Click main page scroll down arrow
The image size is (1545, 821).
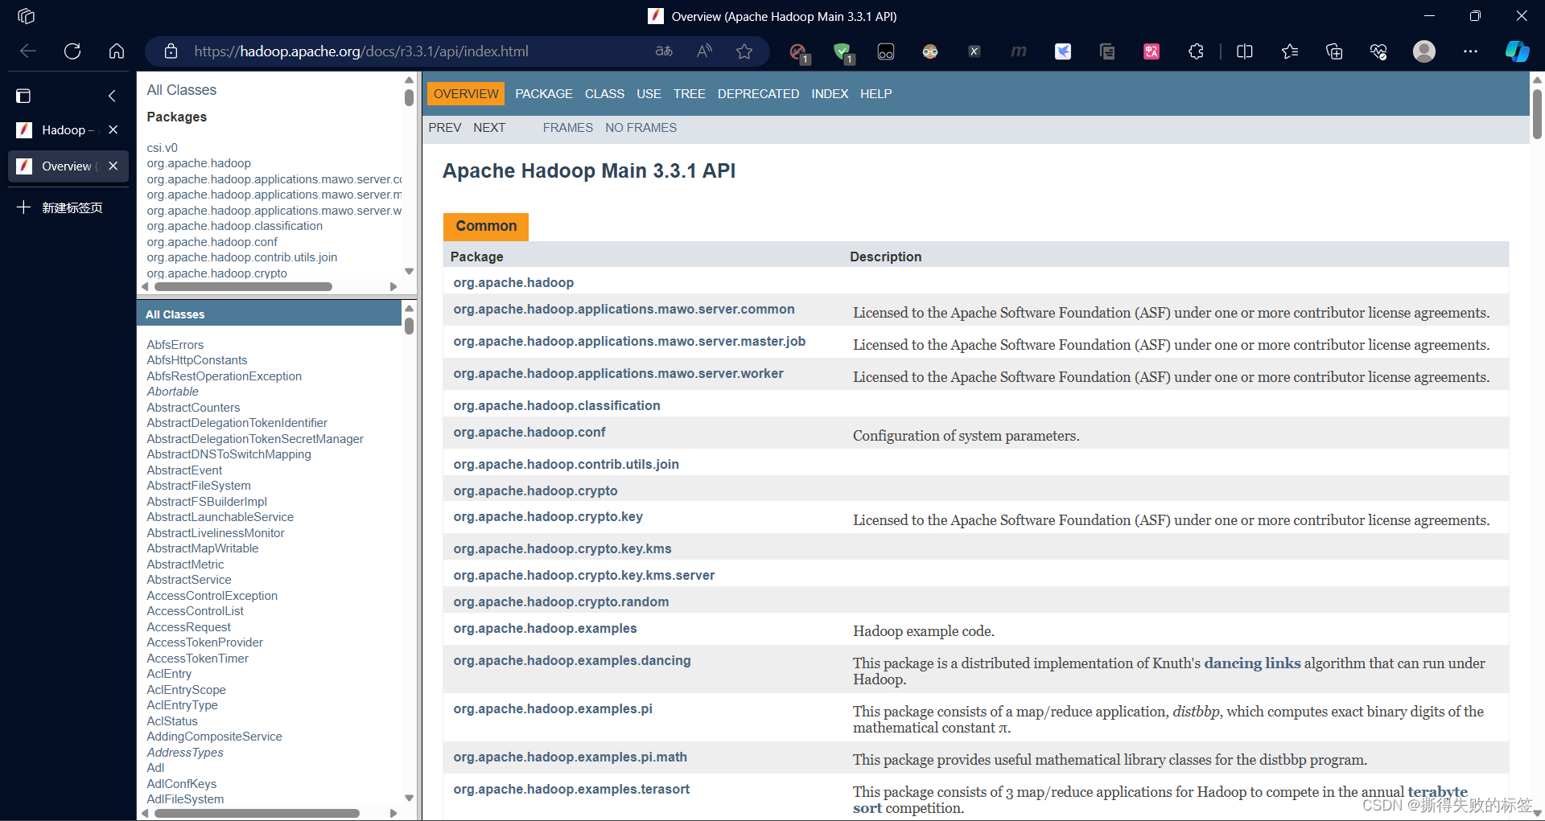1537,813
